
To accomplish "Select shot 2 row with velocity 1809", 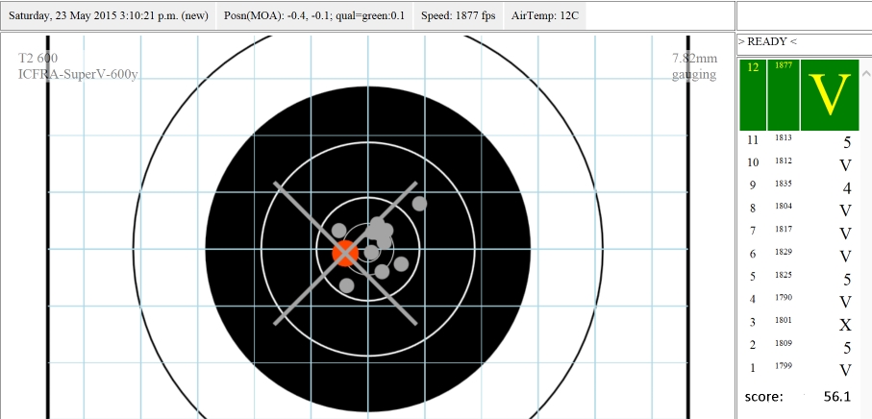I will coord(799,347).
